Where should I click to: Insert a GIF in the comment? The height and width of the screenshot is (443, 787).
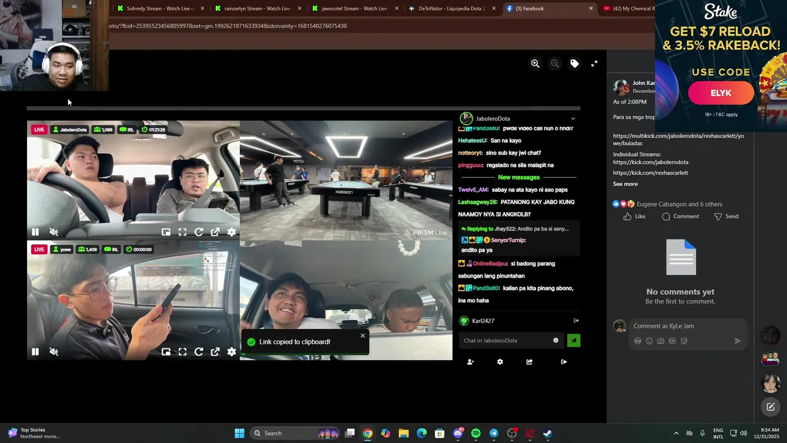tap(672, 341)
